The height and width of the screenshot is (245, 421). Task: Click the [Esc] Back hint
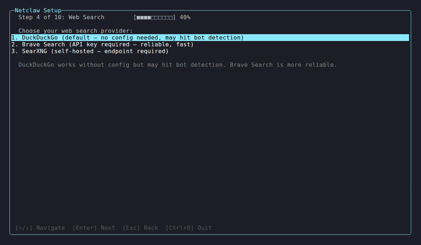click(x=140, y=228)
